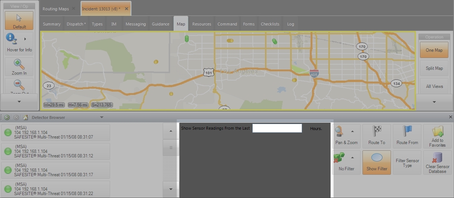Open the Log tab
Image resolution: width=454 pixels, height=198 pixels.
point(291,24)
